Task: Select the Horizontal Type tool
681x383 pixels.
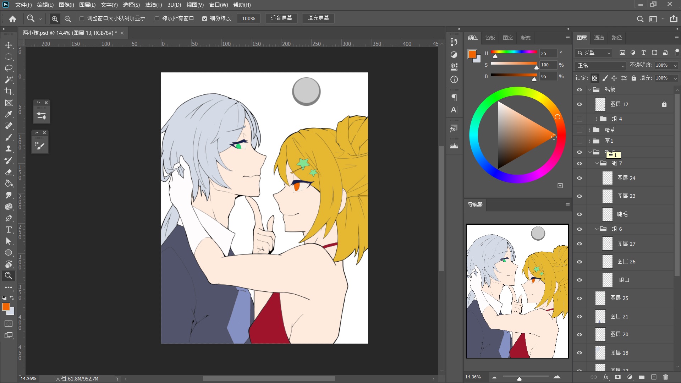Action: click(9, 230)
